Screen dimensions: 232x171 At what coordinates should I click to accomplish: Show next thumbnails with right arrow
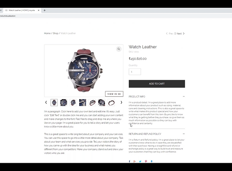121,102
